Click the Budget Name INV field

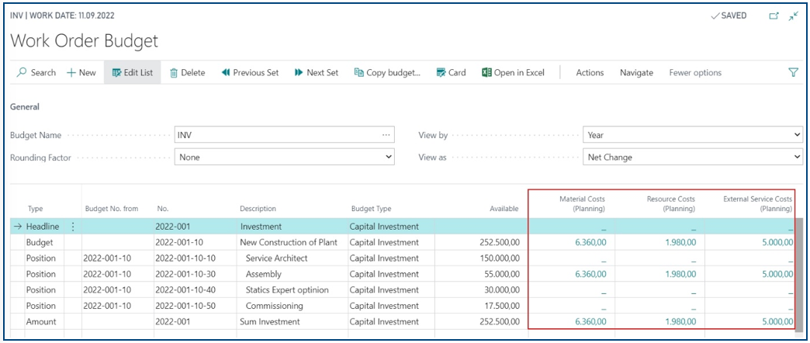pyautogui.click(x=285, y=135)
